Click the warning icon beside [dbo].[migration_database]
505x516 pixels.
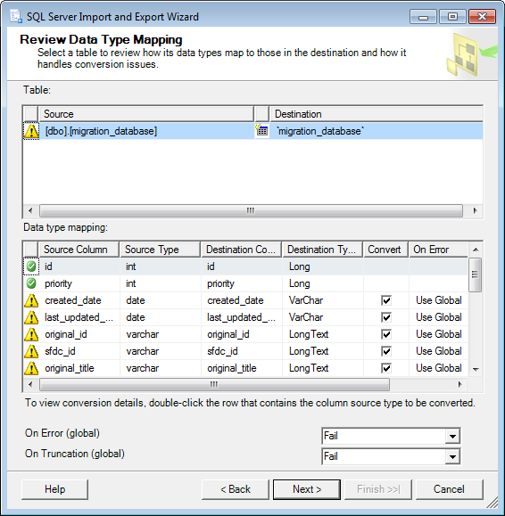click(x=31, y=131)
